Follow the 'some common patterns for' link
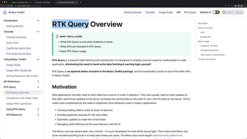The width and height of the screenshot is (247, 139). (167, 136)
